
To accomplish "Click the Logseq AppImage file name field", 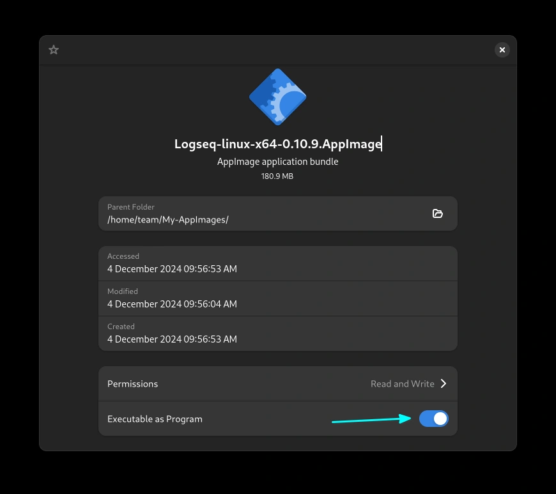I will pyautogui.click(x=277, y=144).
